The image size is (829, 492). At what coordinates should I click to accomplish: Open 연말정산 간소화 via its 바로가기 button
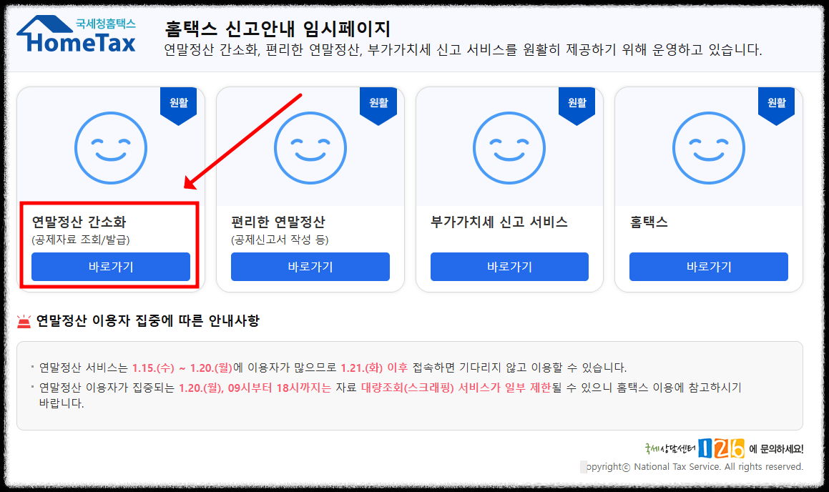pyautogui.click(x=111, y=267)
